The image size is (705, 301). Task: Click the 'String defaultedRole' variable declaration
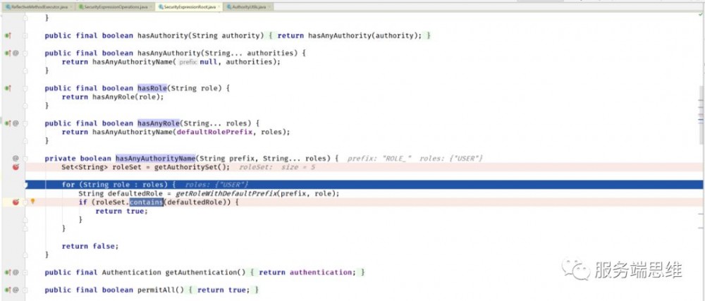coord(121,194)
